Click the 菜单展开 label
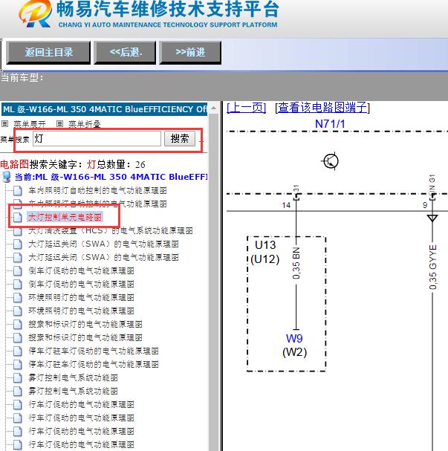Viewport: 448px width, 451px height. (30, 124)
